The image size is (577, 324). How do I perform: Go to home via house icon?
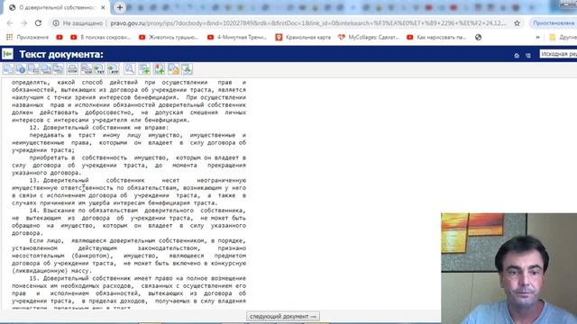click(x=517, y=55)
